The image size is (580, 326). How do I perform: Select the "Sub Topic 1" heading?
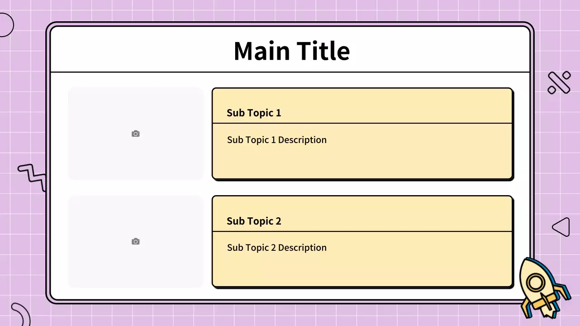point(254,113)
